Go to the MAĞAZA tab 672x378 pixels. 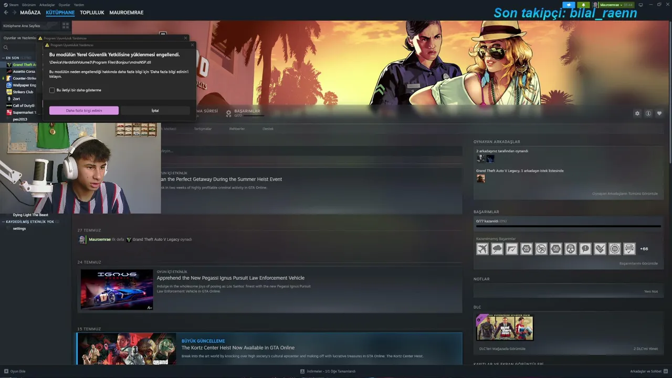coord(30,13)
